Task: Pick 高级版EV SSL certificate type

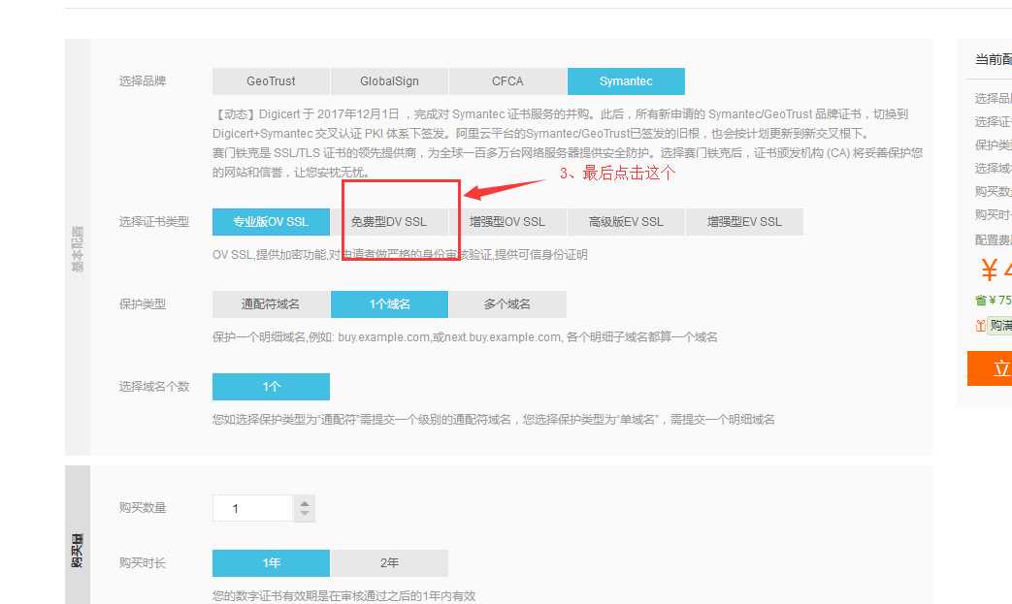Action: pyautogui.click(x=626, y=222)
